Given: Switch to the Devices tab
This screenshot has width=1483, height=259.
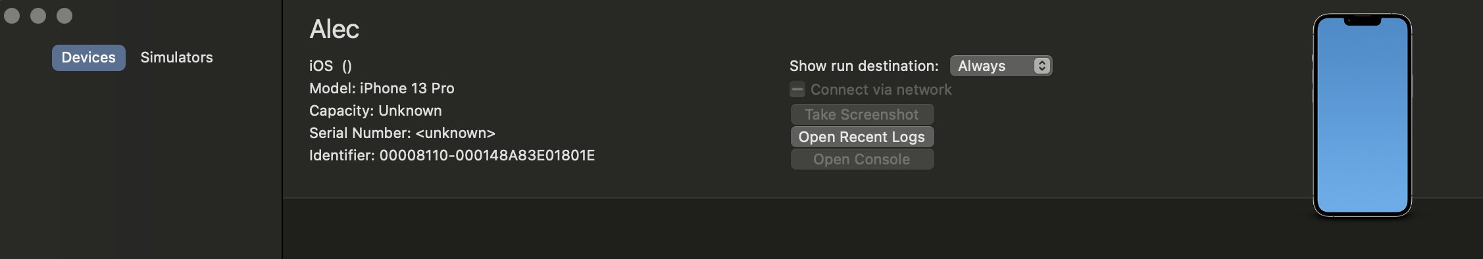Looking at the screenshot, I should click(89, 58).
